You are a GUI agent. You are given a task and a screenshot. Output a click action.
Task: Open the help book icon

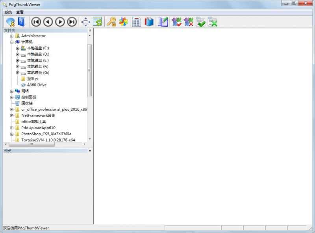22,22
